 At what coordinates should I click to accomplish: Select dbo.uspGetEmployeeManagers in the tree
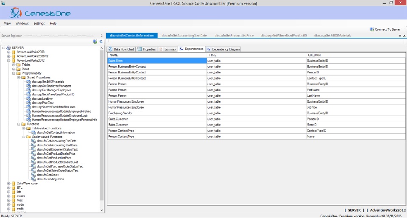point(51,86)
